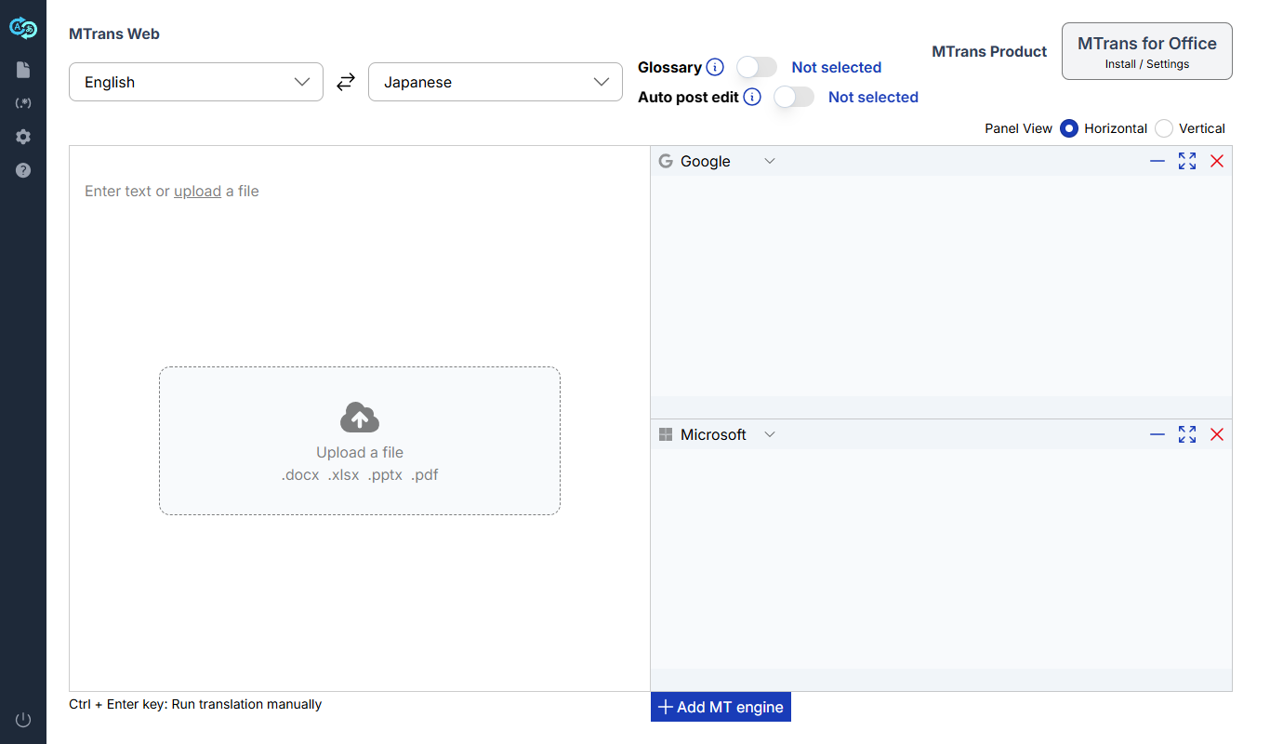
Task: Click the MTrans logo icon in sidebar
Action: [x=22, y=29]
